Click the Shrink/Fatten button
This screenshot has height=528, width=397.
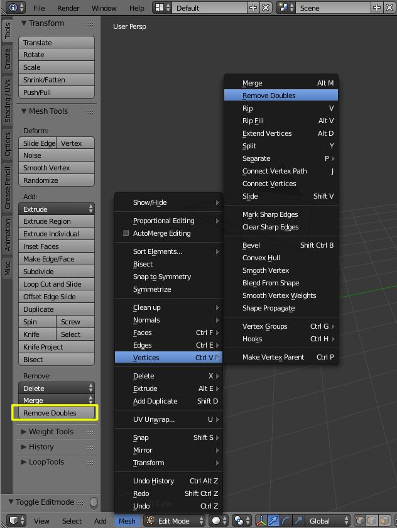click(x=57, y=79)
